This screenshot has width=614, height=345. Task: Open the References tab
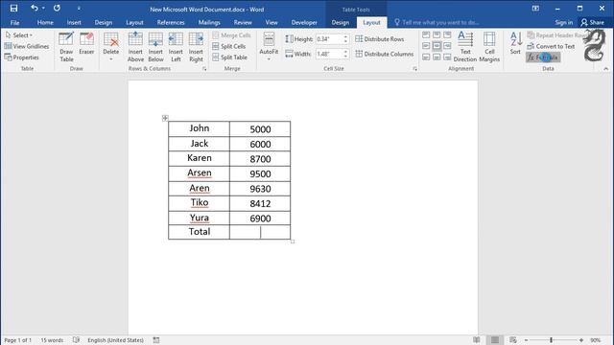[171, 22]
